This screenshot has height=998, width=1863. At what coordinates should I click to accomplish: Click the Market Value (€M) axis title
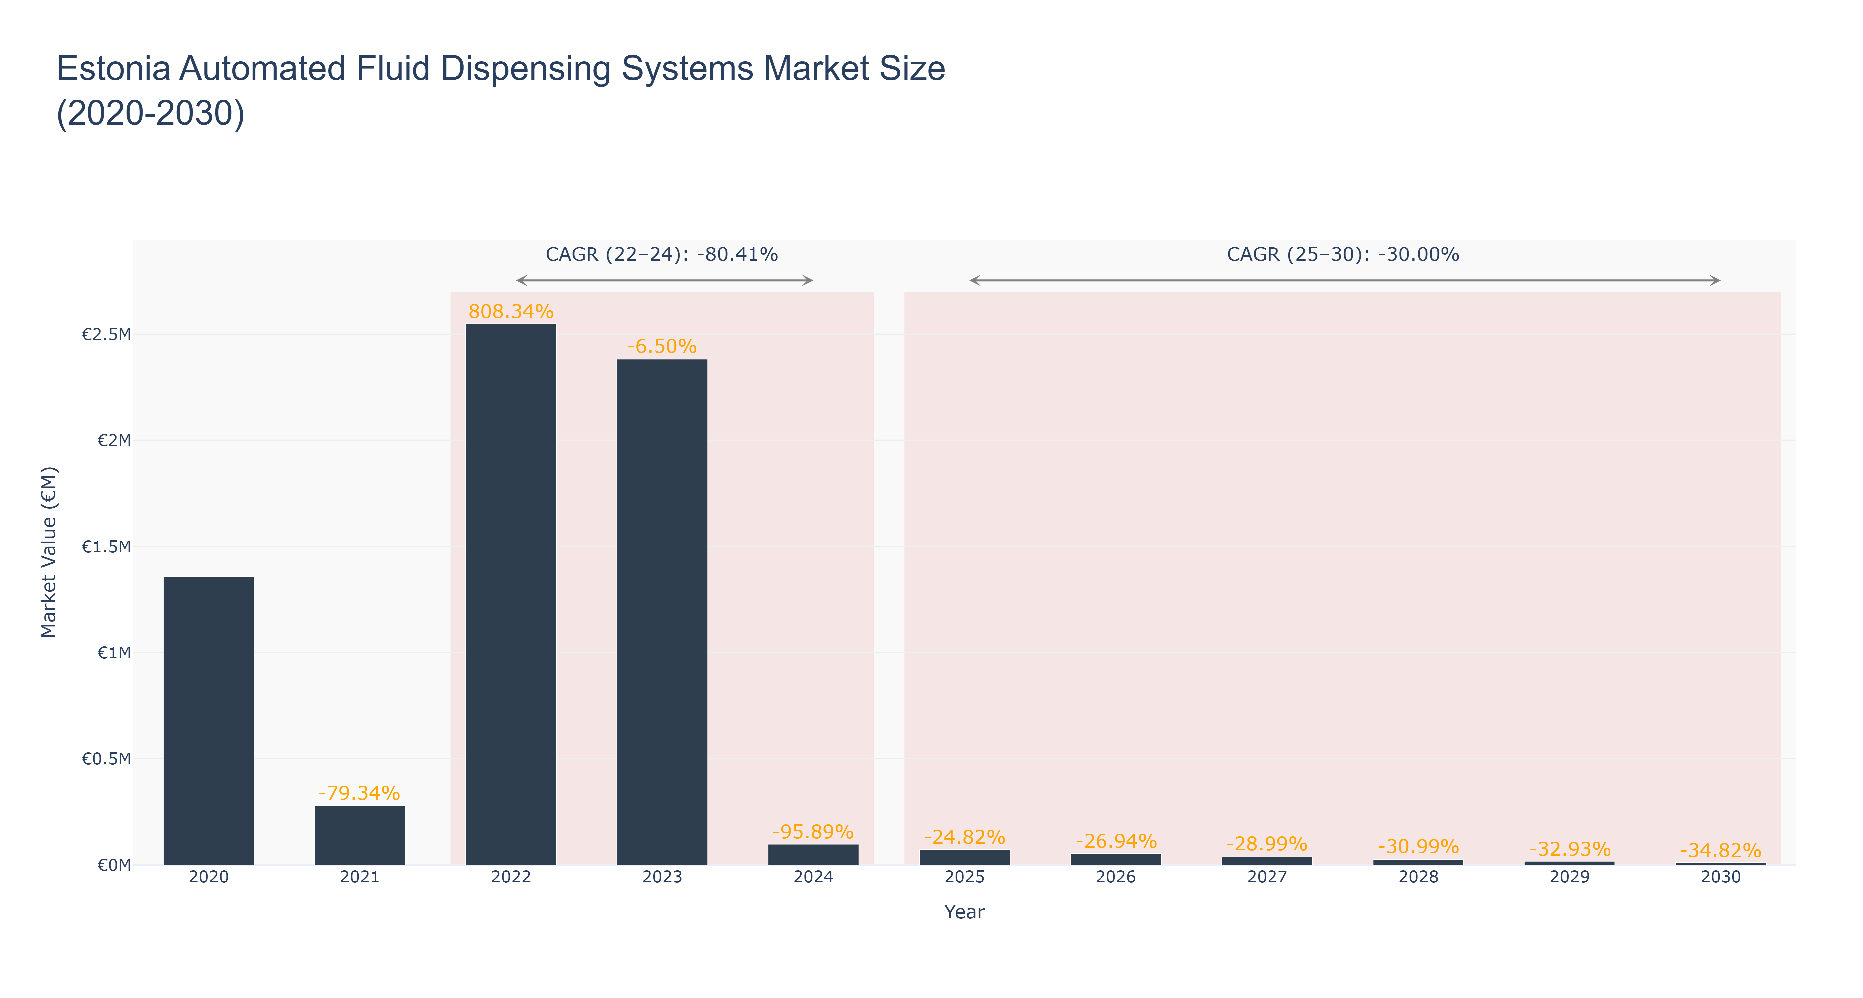49,552
